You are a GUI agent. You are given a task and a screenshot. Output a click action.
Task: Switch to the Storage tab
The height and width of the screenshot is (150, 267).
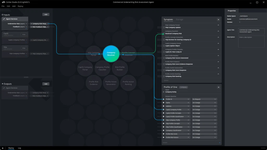click(179, 19)
